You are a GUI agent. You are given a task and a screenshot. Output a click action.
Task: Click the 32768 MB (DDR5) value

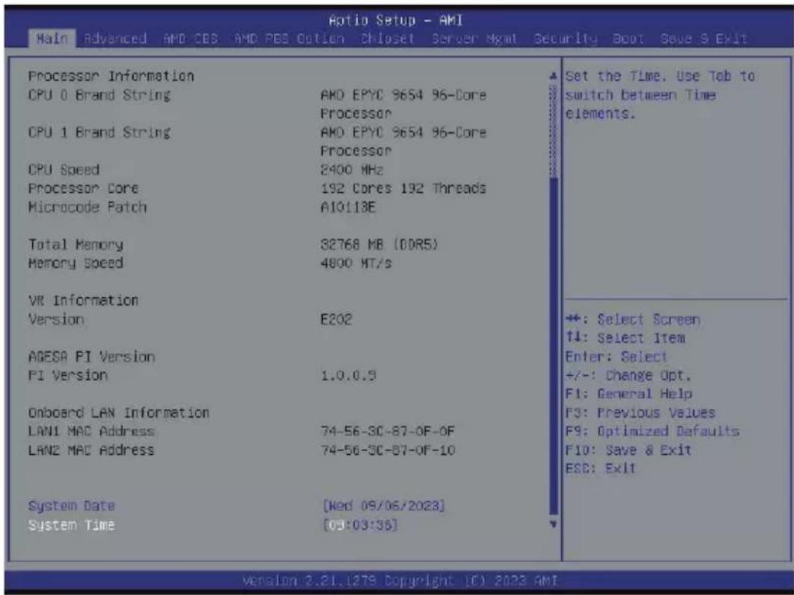[x=379, y=245]
